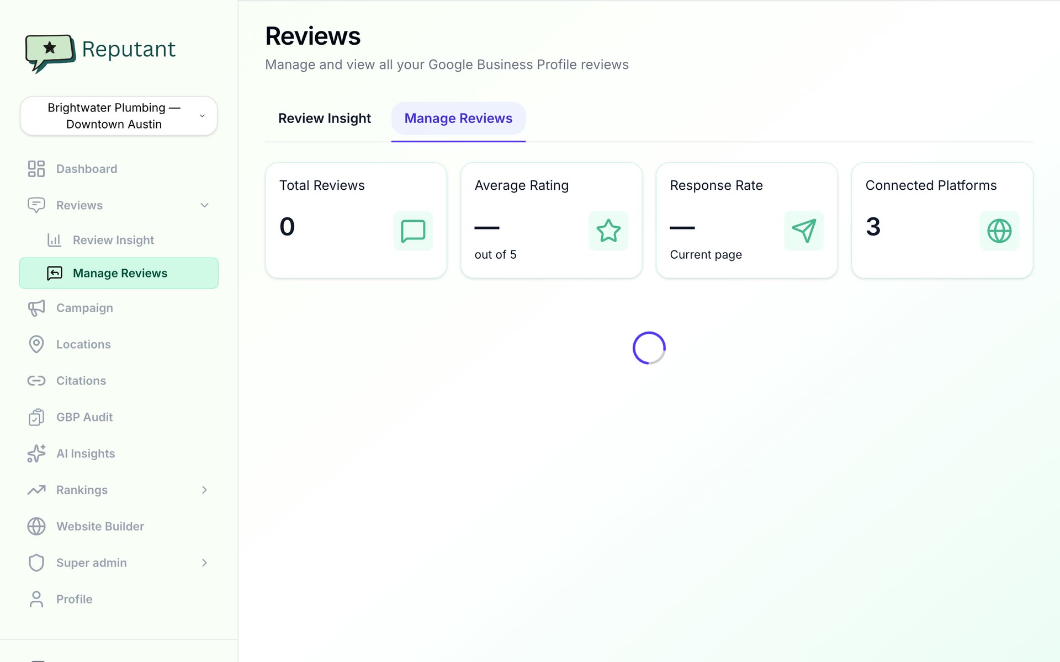The width and height of the screenshot is (1060, 662).
Task: Click the Reputant brand name text
Action: pos(129,50)
